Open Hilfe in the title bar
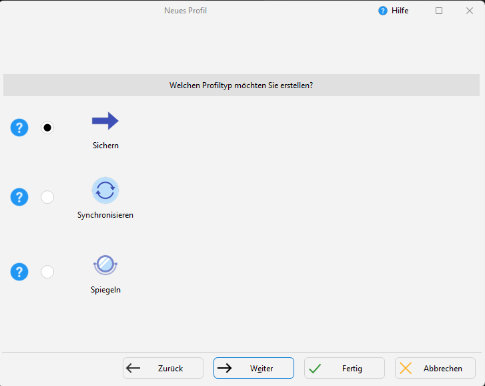The height and width of the screenshot is (386, 485). point(394,11)
